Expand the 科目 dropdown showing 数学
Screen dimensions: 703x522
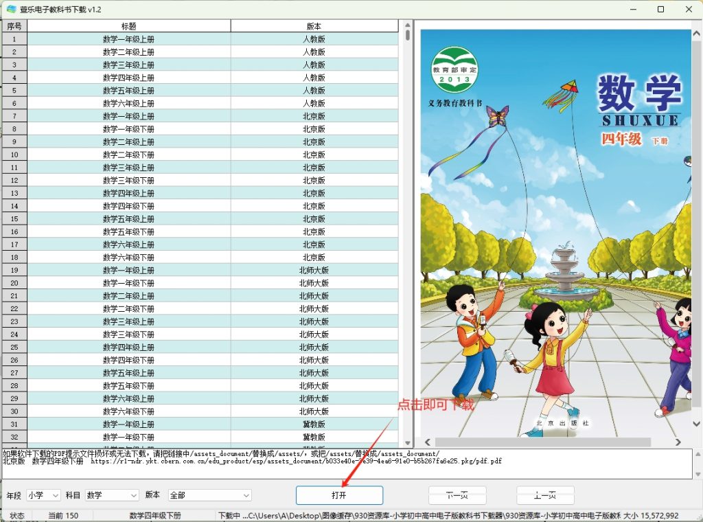coord(112,495)
